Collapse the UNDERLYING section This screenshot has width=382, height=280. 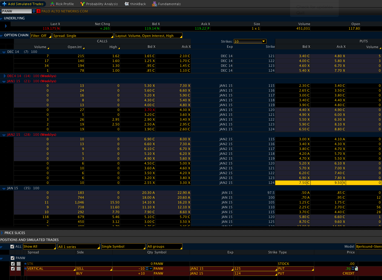point(2,18)
